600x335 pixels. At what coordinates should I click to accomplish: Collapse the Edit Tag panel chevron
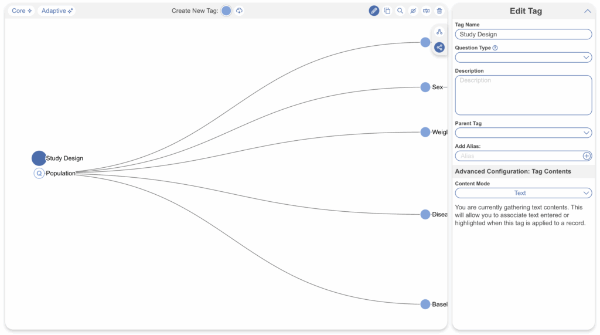click(x=588, y=11)
